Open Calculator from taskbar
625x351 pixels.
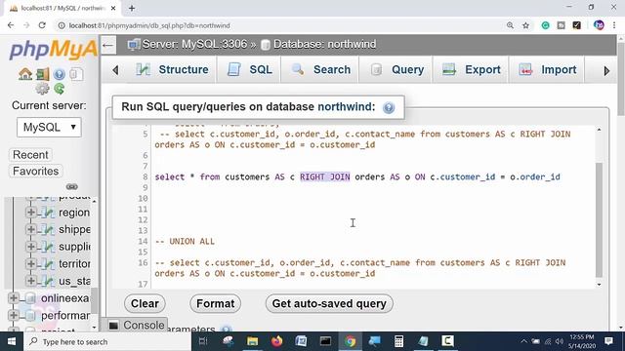398,341
